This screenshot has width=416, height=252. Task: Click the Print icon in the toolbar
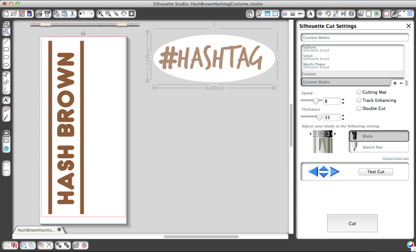(39, 13)
